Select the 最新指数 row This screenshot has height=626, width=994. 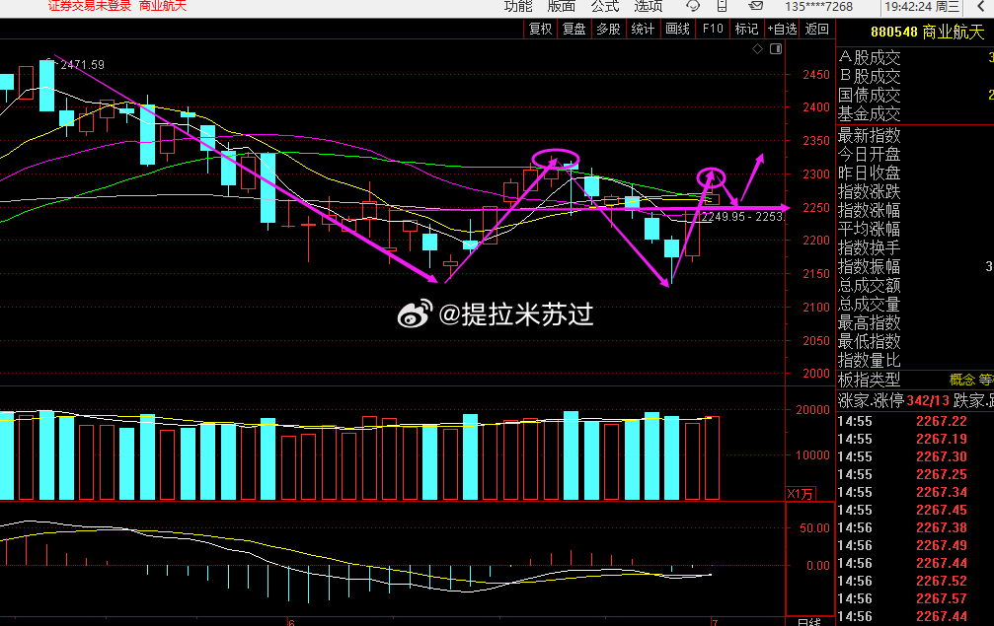click(x=915, y=135)
